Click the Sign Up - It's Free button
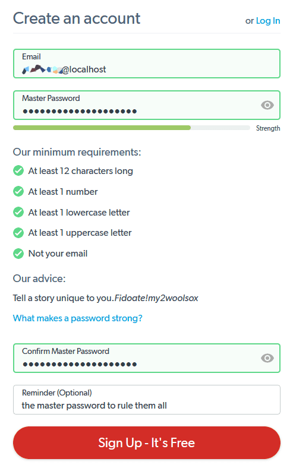 [147, 443]
